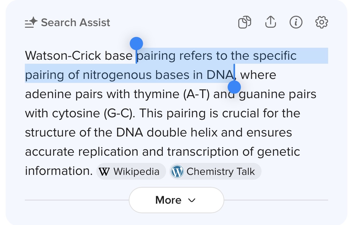The height and width of the screenshot is (225, 353).
Task: Click the "Search Assist" title text
Action: [x=75, y=23]
